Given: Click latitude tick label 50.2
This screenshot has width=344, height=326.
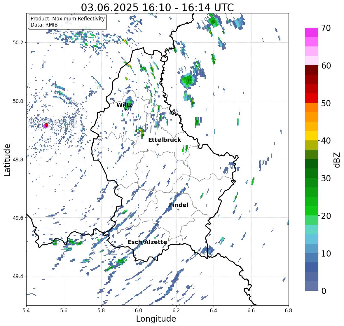Looking at the screenshot, I should click(18, 43).
